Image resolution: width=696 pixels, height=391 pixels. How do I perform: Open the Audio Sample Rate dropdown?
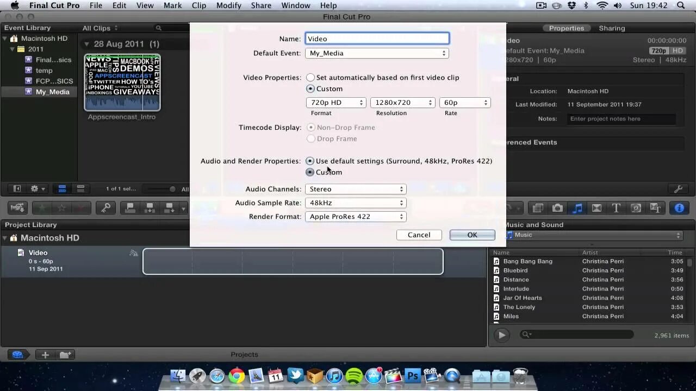pyautogui.click(x=356, y=203)
